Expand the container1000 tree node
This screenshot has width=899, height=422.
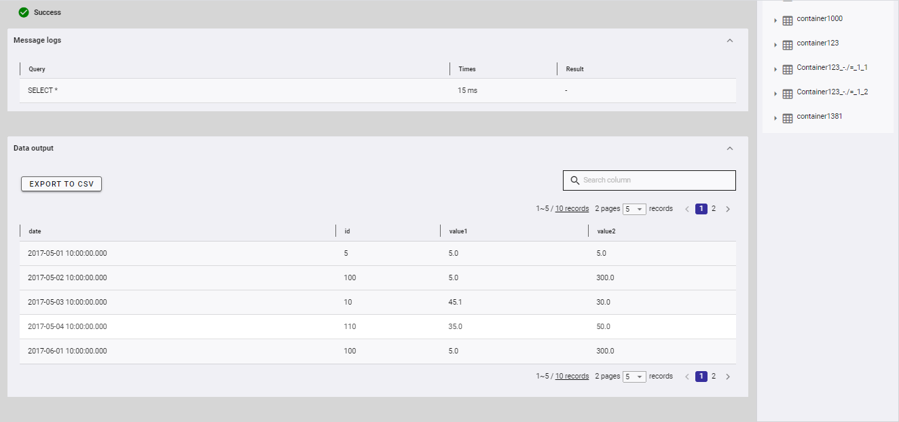(775, 21)
